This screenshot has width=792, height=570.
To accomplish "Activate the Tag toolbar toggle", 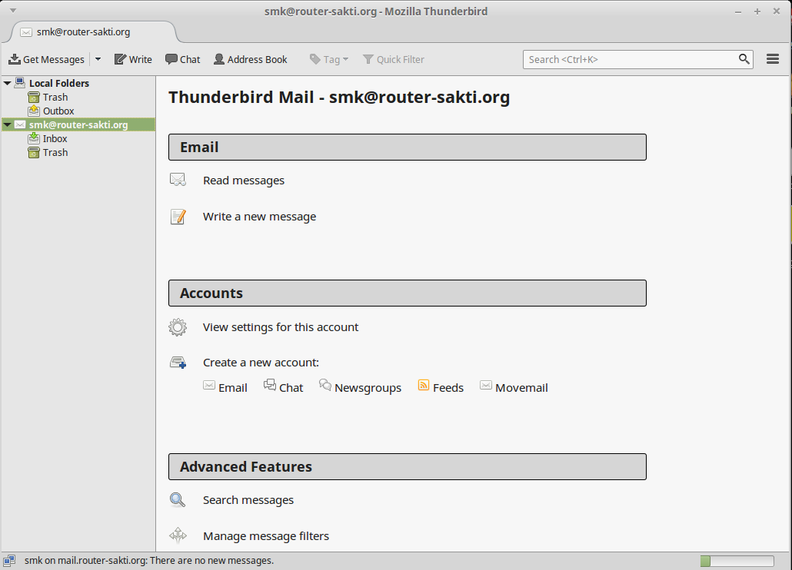I will pos(315,59).
